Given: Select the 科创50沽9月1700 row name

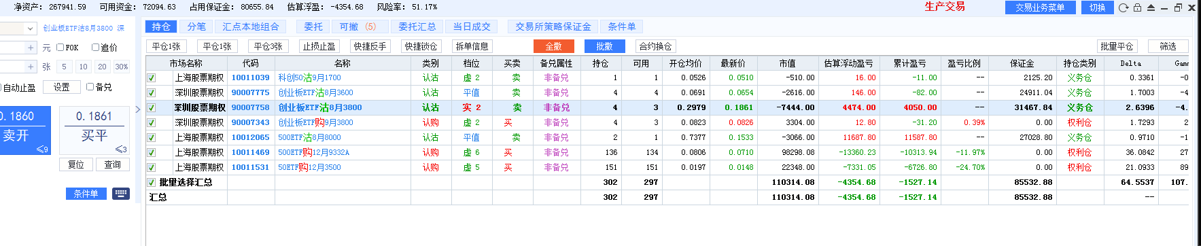Looking at the screenshot, I should click(x=310, y=78).
